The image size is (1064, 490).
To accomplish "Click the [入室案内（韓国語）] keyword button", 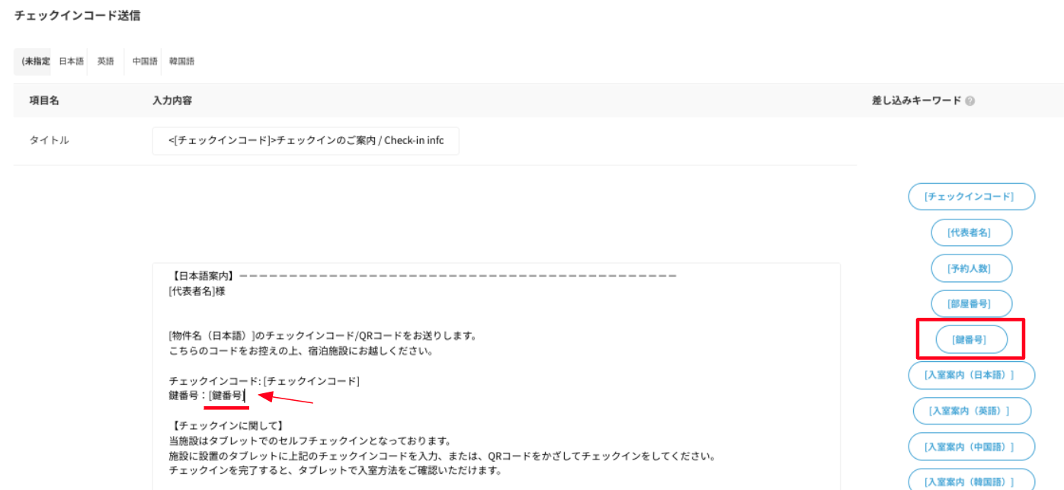I will tap(971, 481).
